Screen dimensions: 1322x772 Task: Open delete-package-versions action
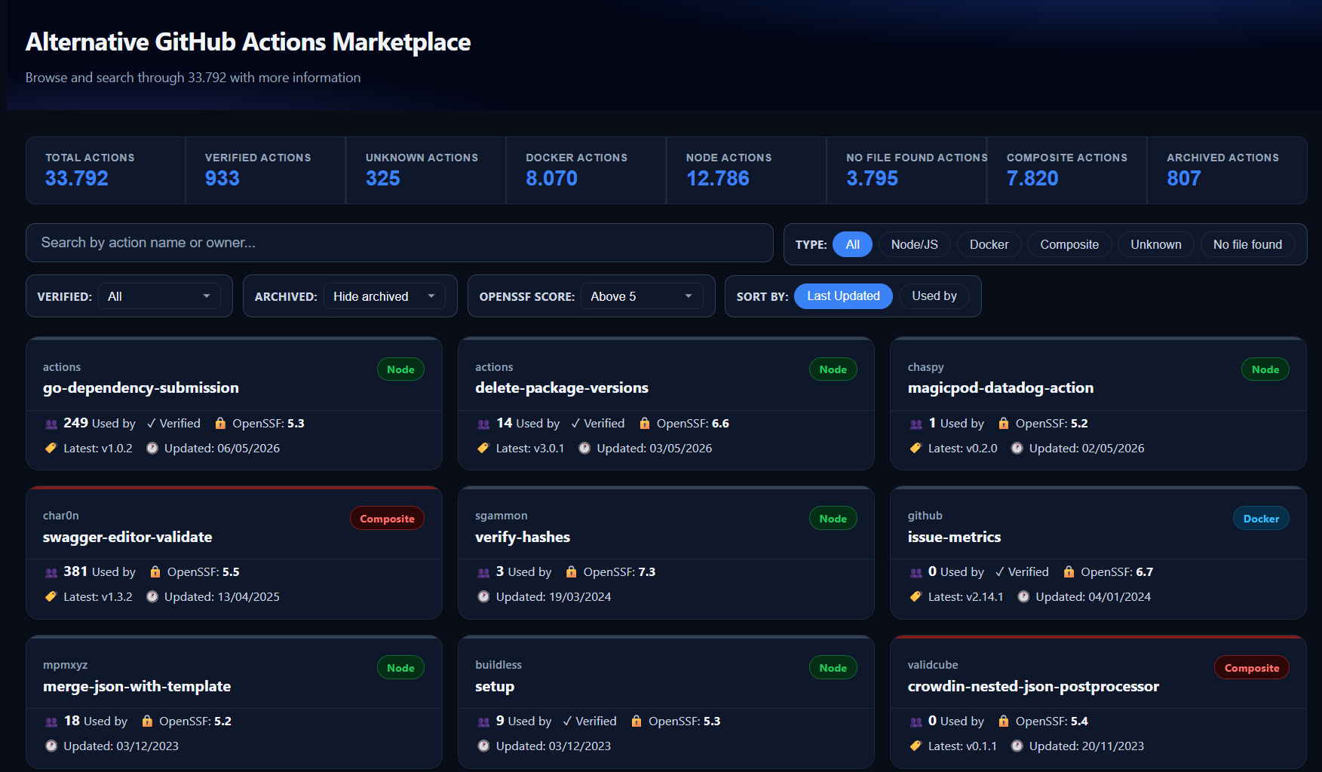[x=562, y=388]
